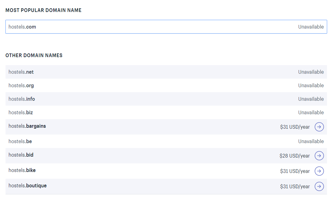Open checkout via hostels.bid circle arrow
335x199 pixels.
pyautogui.click(x=319, y=156)
